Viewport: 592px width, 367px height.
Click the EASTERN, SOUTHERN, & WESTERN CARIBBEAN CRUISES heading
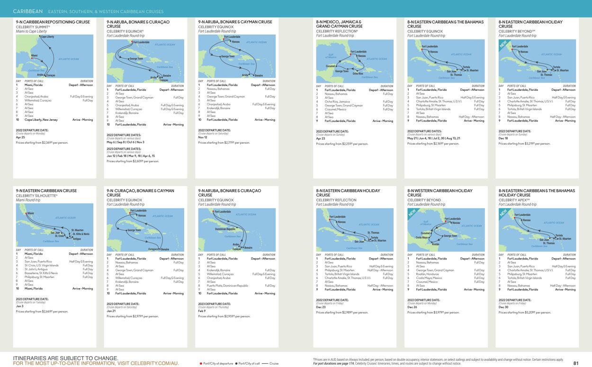(x=107, y=10)
